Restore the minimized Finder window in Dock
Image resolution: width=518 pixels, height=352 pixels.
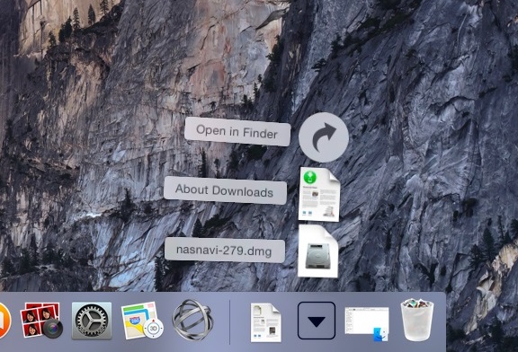pos(367,323)
